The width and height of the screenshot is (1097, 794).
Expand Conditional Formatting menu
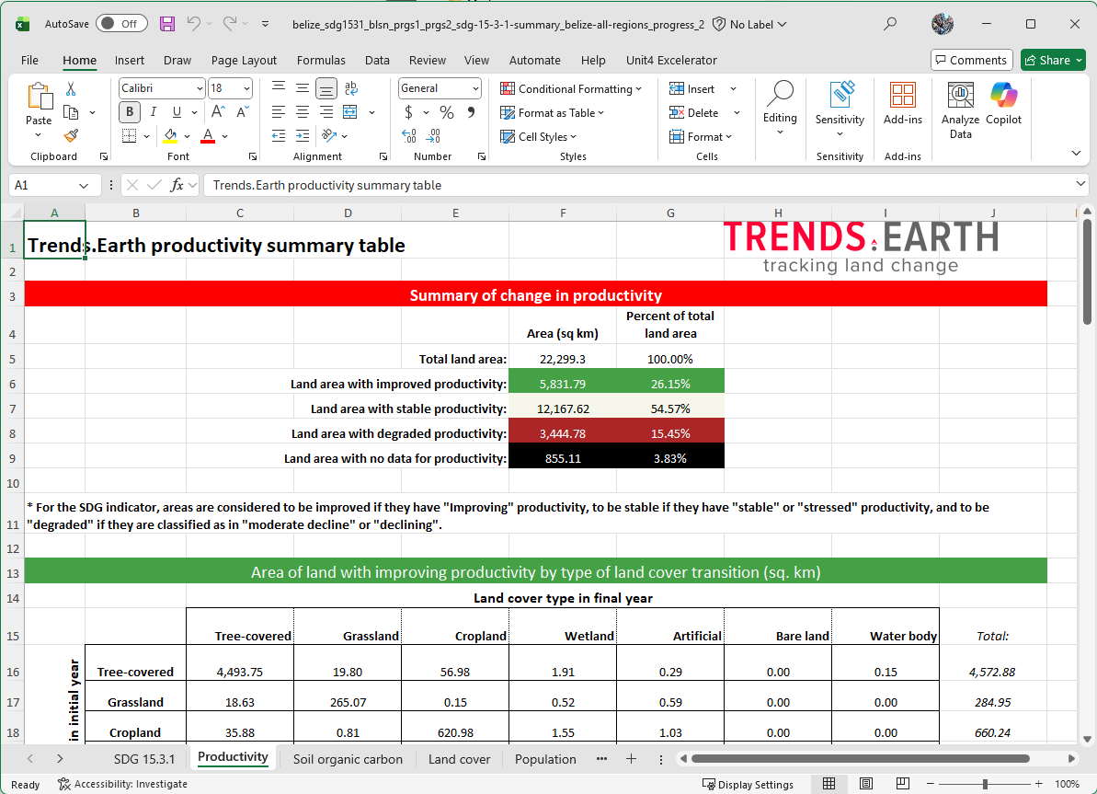571,89
